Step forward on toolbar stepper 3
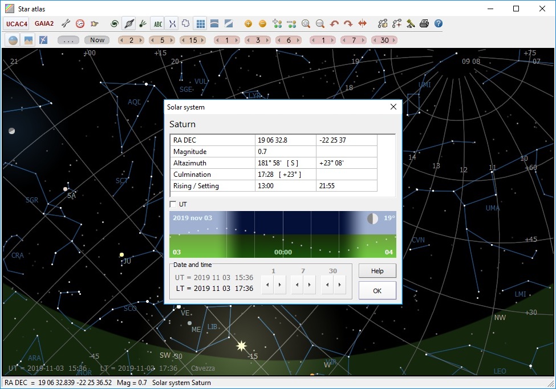The height and width of the screenshot is (389, 556). [x=267, y=40]
